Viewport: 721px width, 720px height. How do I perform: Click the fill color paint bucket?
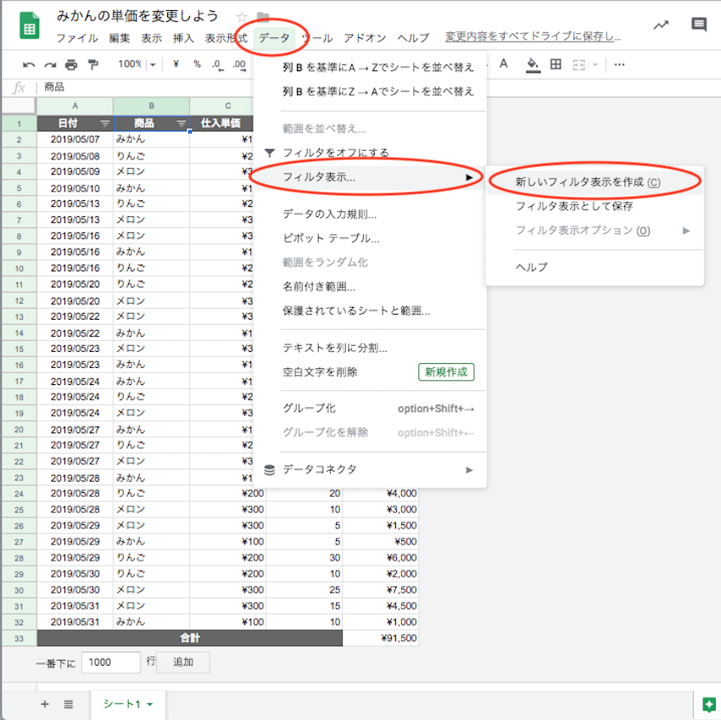pos(532,64)
